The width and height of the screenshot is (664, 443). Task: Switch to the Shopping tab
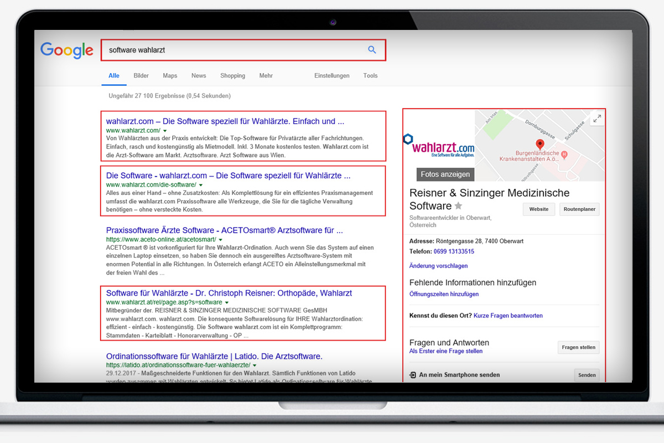[x=232, y=76]
